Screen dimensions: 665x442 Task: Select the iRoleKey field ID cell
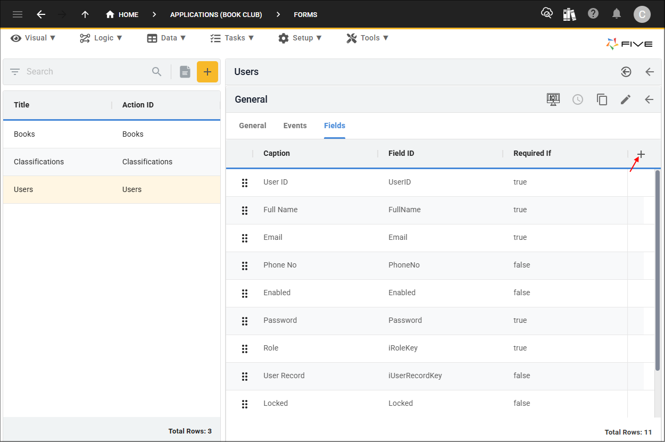(403, 348)
